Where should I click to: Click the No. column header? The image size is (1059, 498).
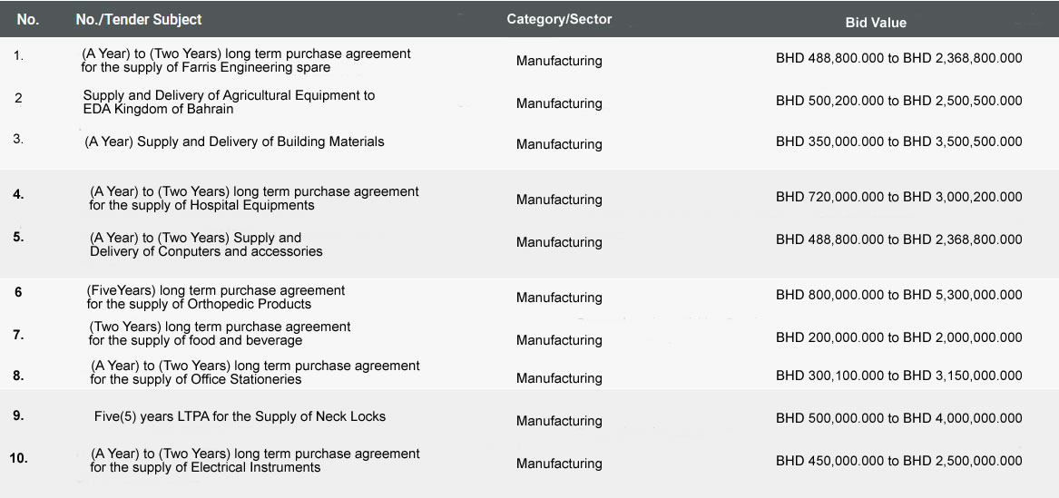coord(28,20)
